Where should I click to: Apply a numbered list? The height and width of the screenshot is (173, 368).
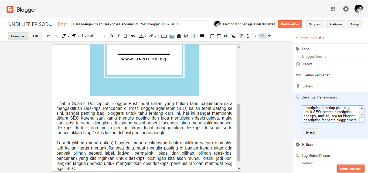click(x=212, y=36)
